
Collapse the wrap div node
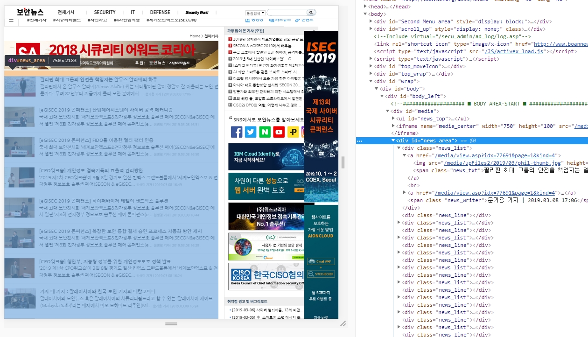[x=371, y=81]
